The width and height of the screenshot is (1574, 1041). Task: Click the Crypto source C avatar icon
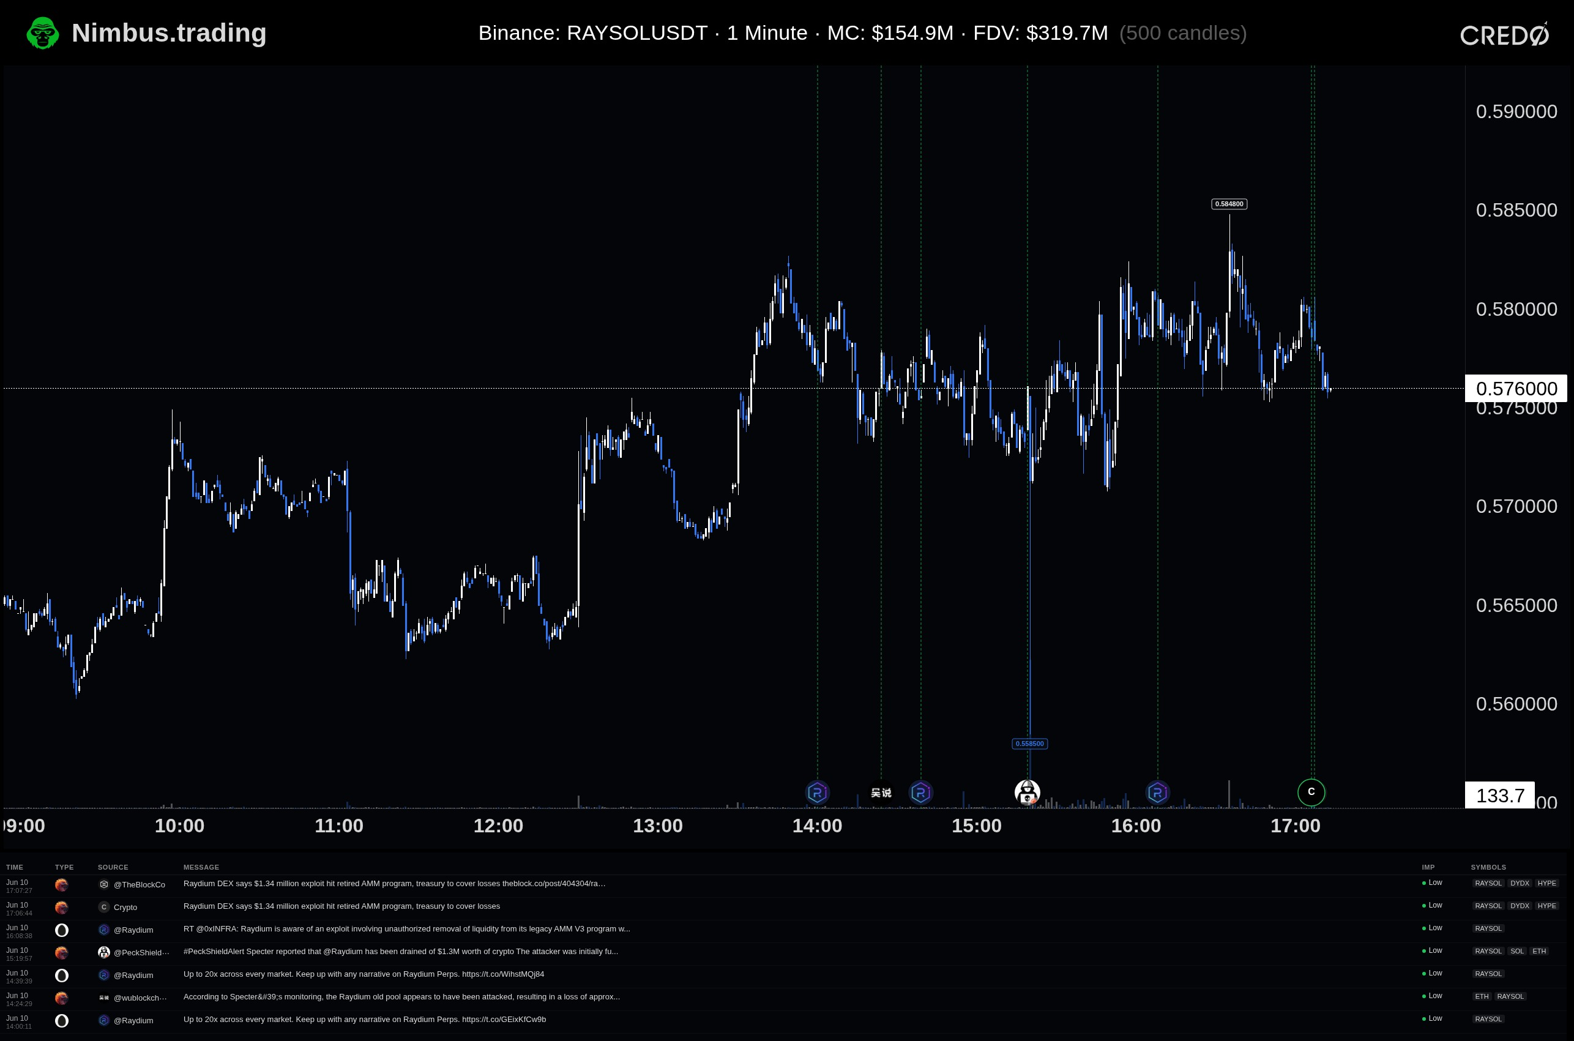103,907
